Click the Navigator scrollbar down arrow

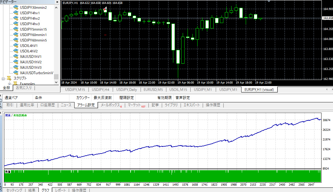[56, 82]
